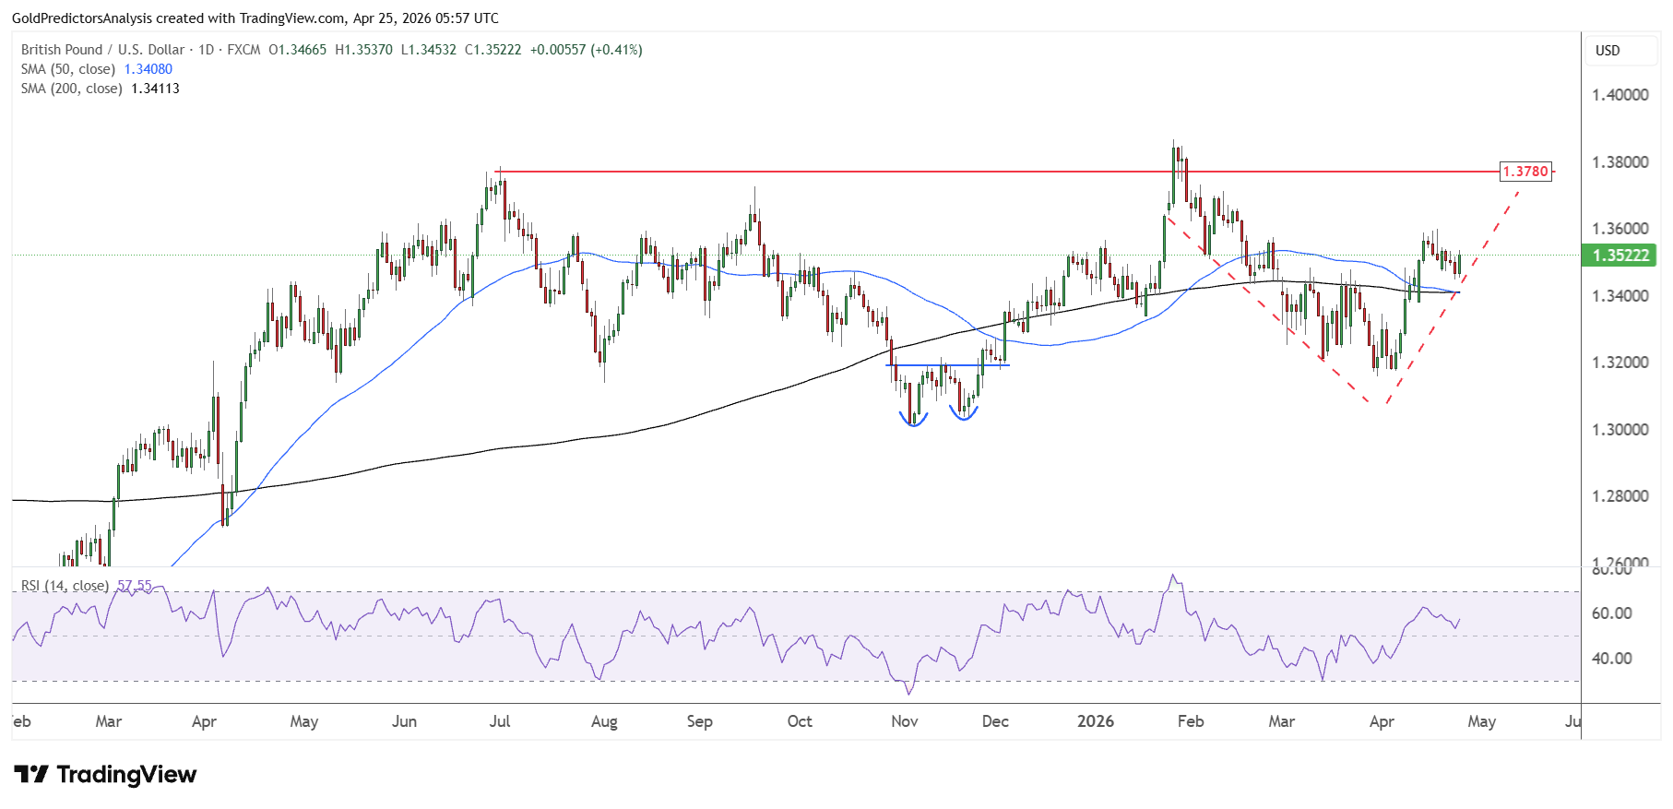Click the SMA 50 value 1.34080

(x=148, y=69)
